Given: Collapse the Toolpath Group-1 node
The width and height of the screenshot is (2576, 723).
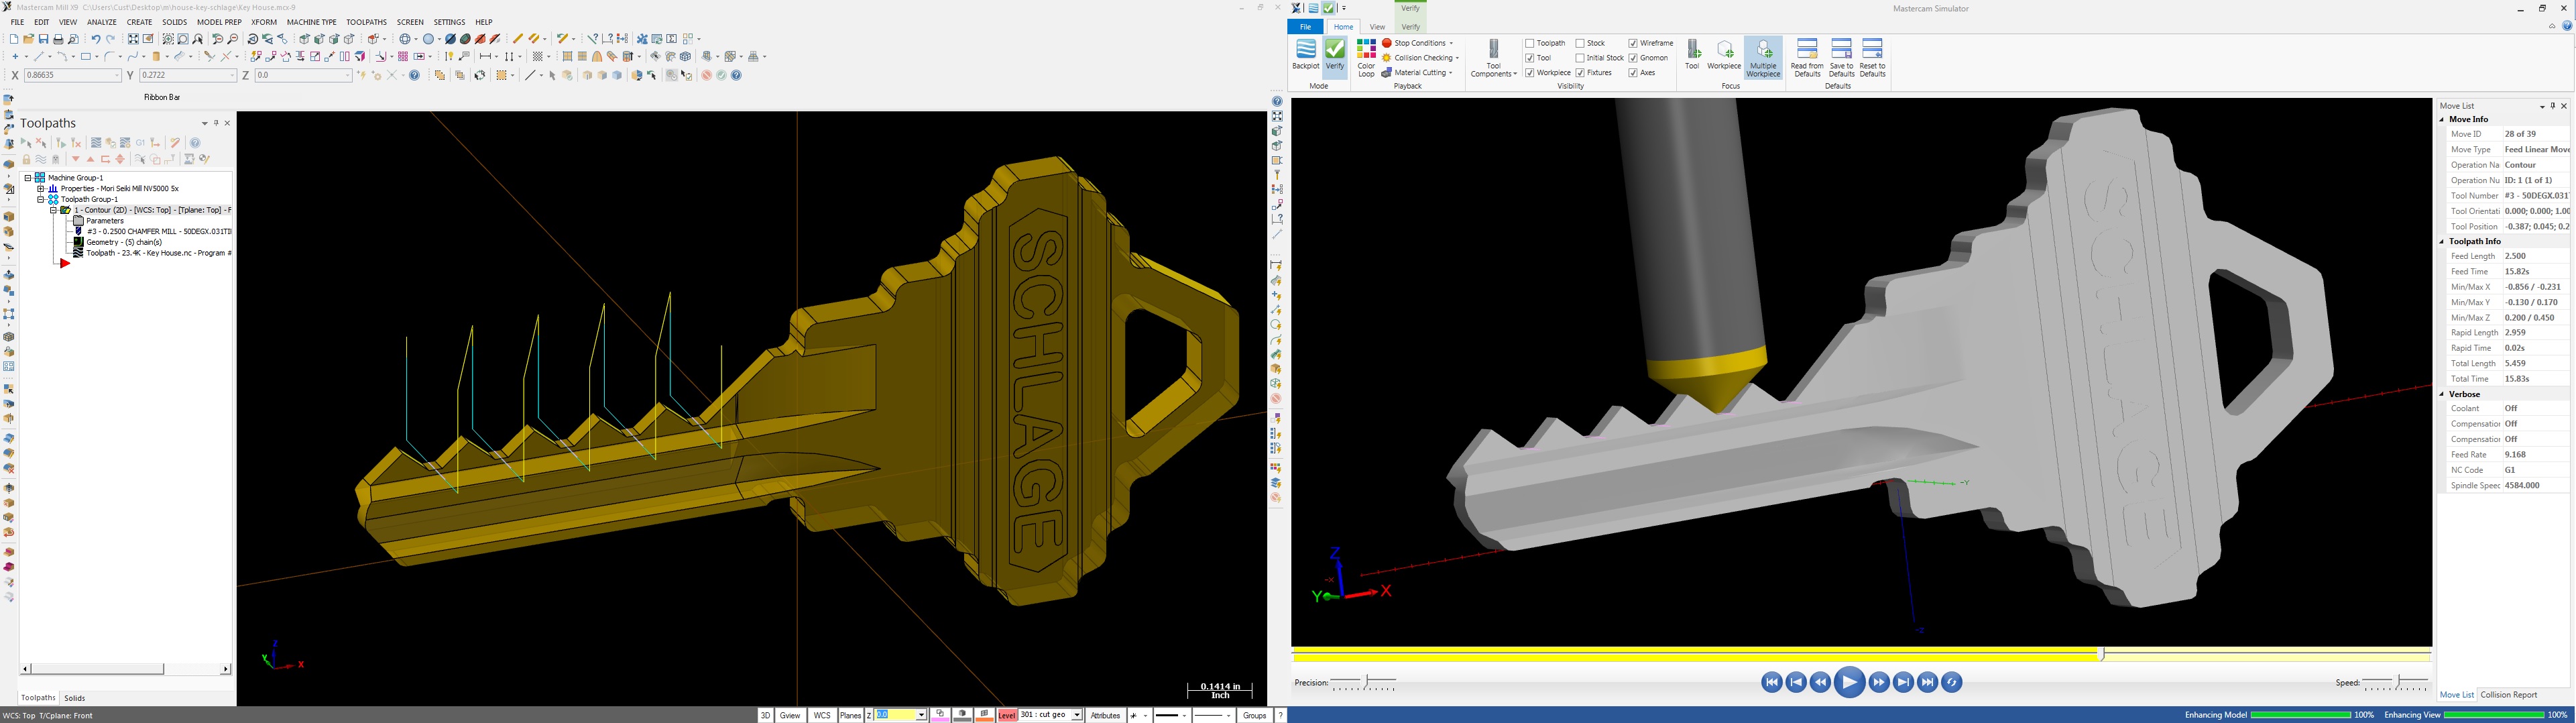Looking at the screenshot, I should pyautogui.click(x=41, y=199).
